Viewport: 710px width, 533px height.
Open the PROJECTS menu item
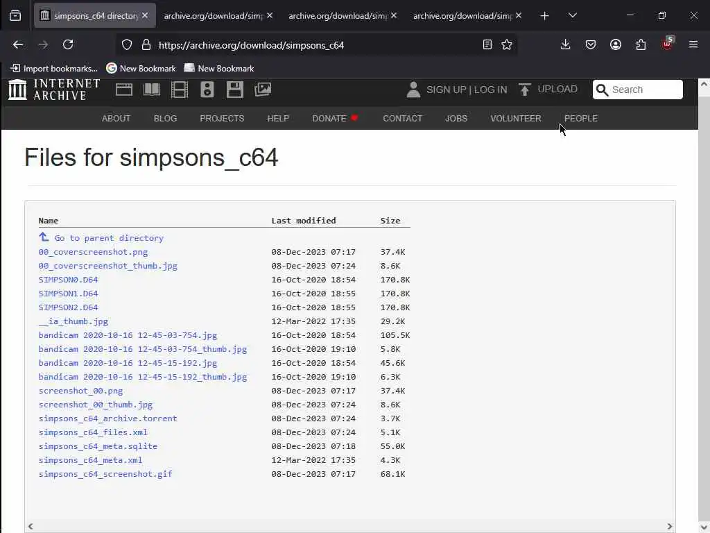[x=222, y=118]
